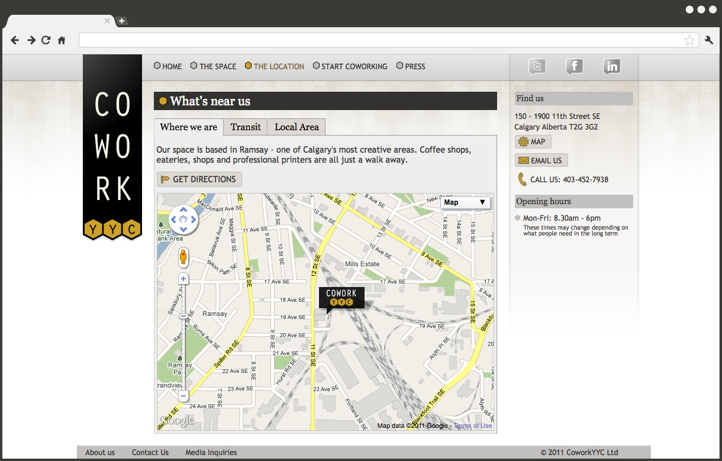Reload the page with refresh icon

pos(46,40)
